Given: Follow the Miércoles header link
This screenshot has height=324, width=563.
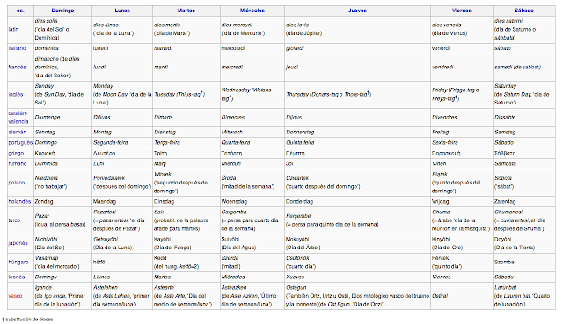Looking at the screenshot, I should 252,11.
